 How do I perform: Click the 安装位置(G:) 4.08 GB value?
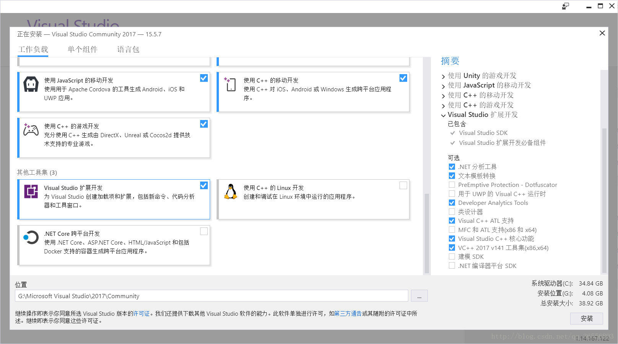click(x=592, y=293)
